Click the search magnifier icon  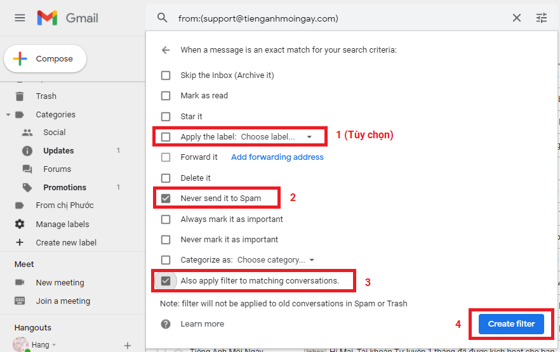pyautogui.click(x=163, y=18)
